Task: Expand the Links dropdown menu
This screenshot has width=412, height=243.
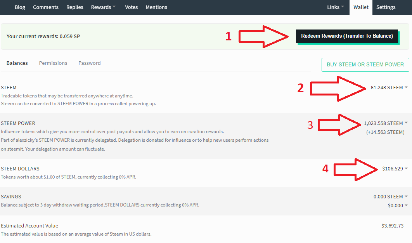Action: tap(336, 7)
